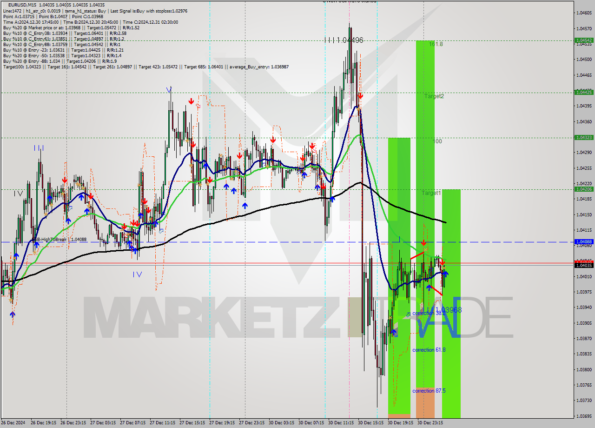Select the Target2 zone label
The height and width of the screenshot is (428, 595).
click(x=434, y=96)
